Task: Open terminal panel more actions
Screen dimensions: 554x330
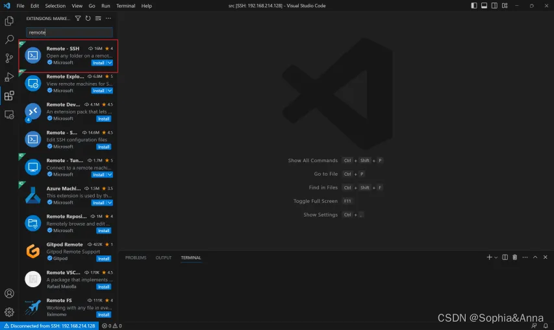Action: 525,257
